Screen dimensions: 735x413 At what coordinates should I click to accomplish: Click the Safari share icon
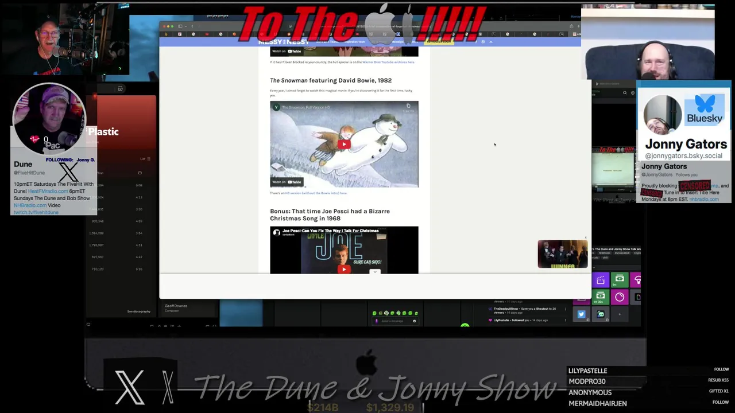[x=571, y=26]
